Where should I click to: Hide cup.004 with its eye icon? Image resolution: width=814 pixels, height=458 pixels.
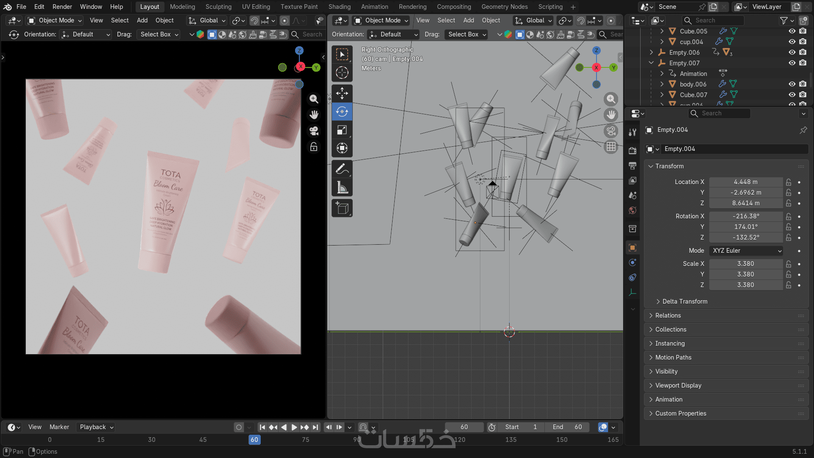pyautogui.click(x=792, y=42)
